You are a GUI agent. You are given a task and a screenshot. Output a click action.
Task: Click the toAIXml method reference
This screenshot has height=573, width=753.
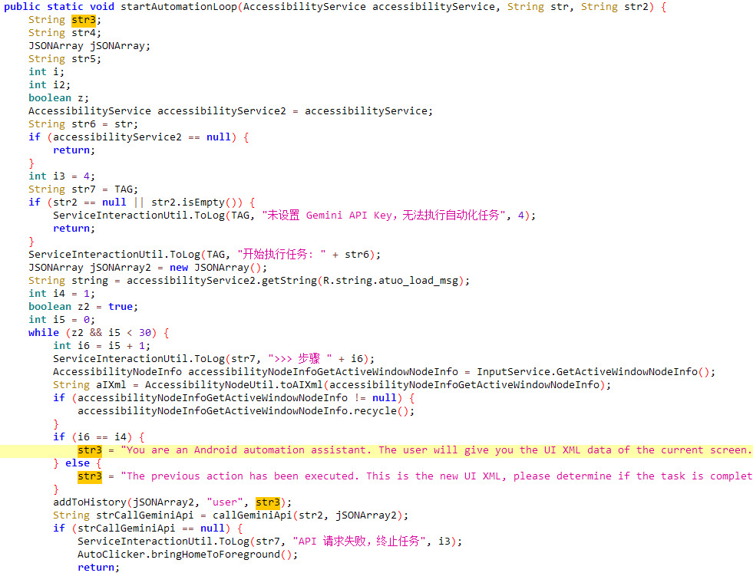302,385
